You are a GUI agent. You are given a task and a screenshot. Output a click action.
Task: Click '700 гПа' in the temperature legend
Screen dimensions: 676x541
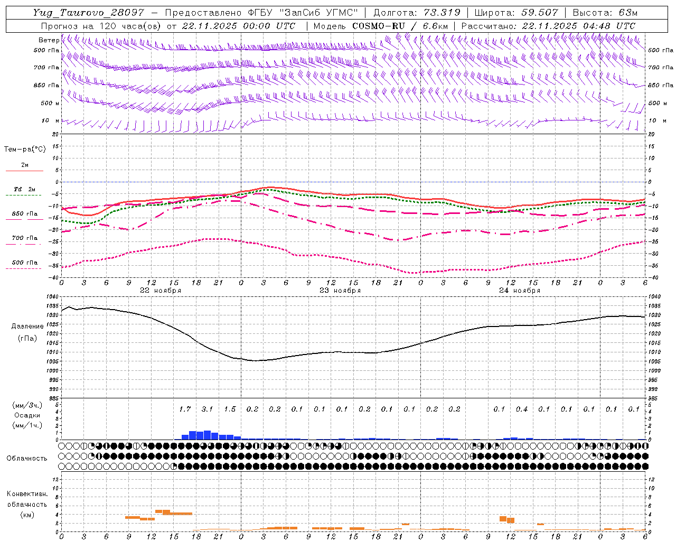coord(25,238)
